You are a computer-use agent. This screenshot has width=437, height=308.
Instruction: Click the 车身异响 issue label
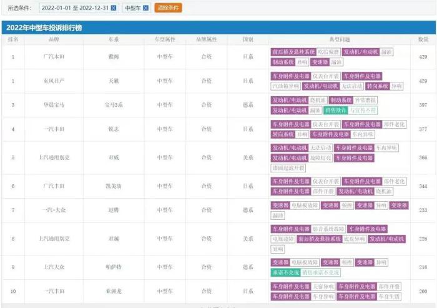323,297
